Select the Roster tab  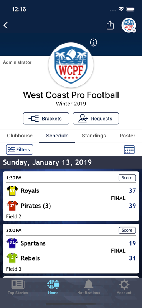[x=127, y=136]
